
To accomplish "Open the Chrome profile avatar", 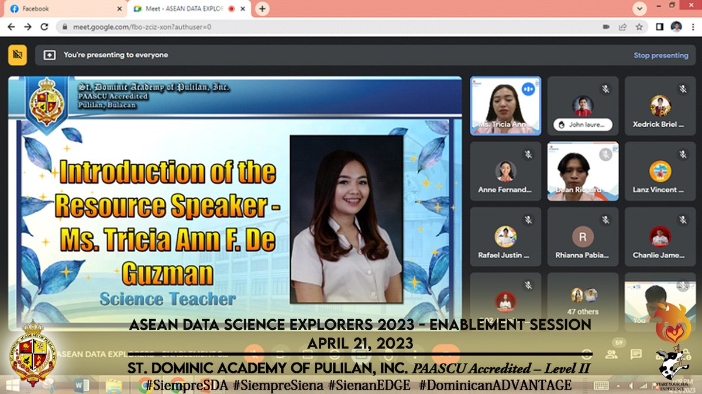I will click(676, 27).
